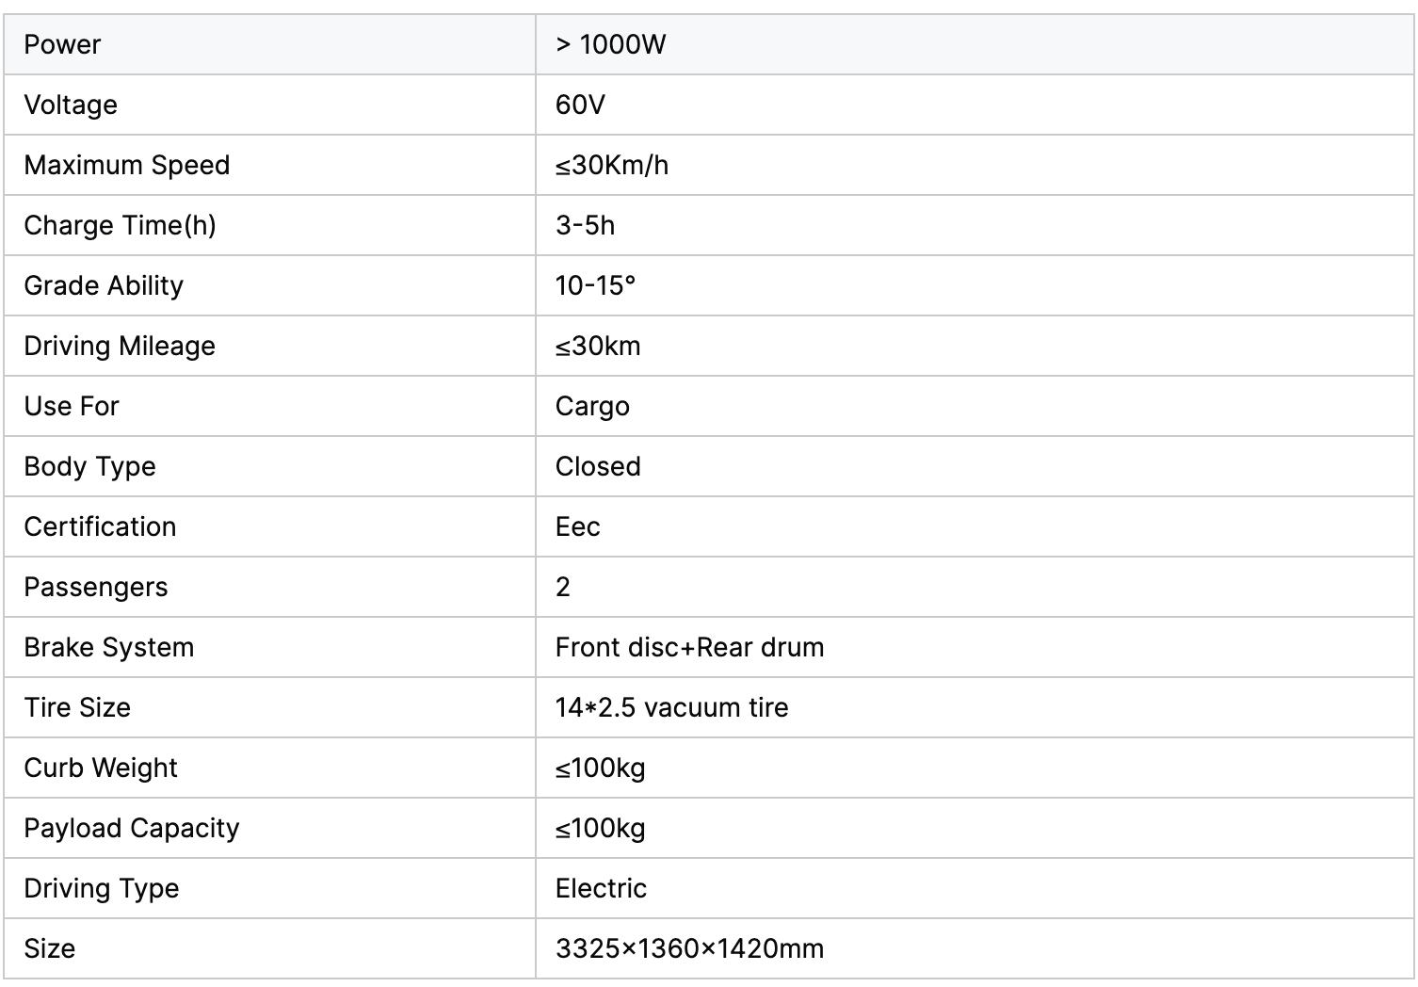Select the "Maximum Speed" row label
Image resolution: width=1418 pixels, height=987 pixels.
pyautogui.click(x=127, y=165)
